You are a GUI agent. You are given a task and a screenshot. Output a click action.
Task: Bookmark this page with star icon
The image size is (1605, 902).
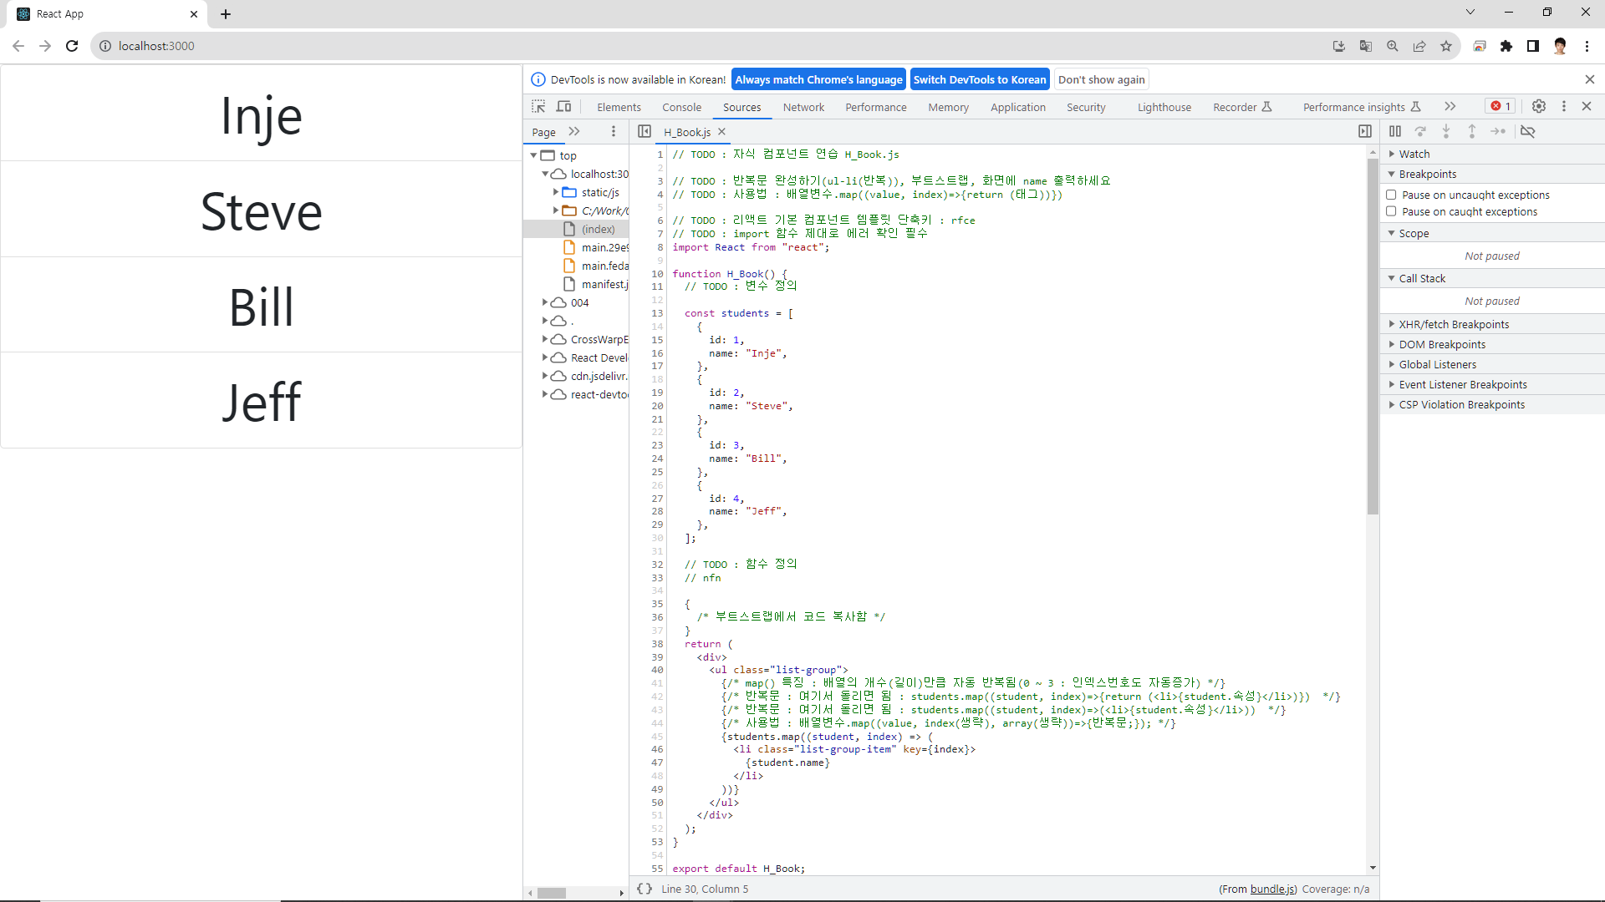pos(1445,46)
